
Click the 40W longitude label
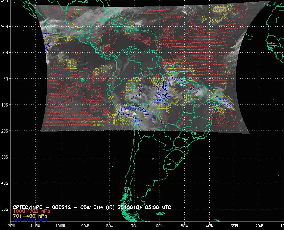(209, 226)
